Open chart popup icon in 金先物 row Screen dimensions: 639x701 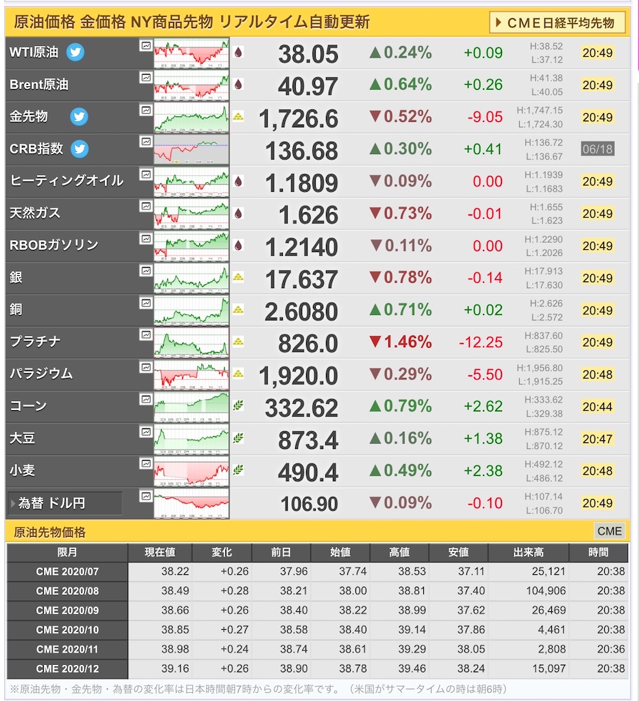[146, 110]
